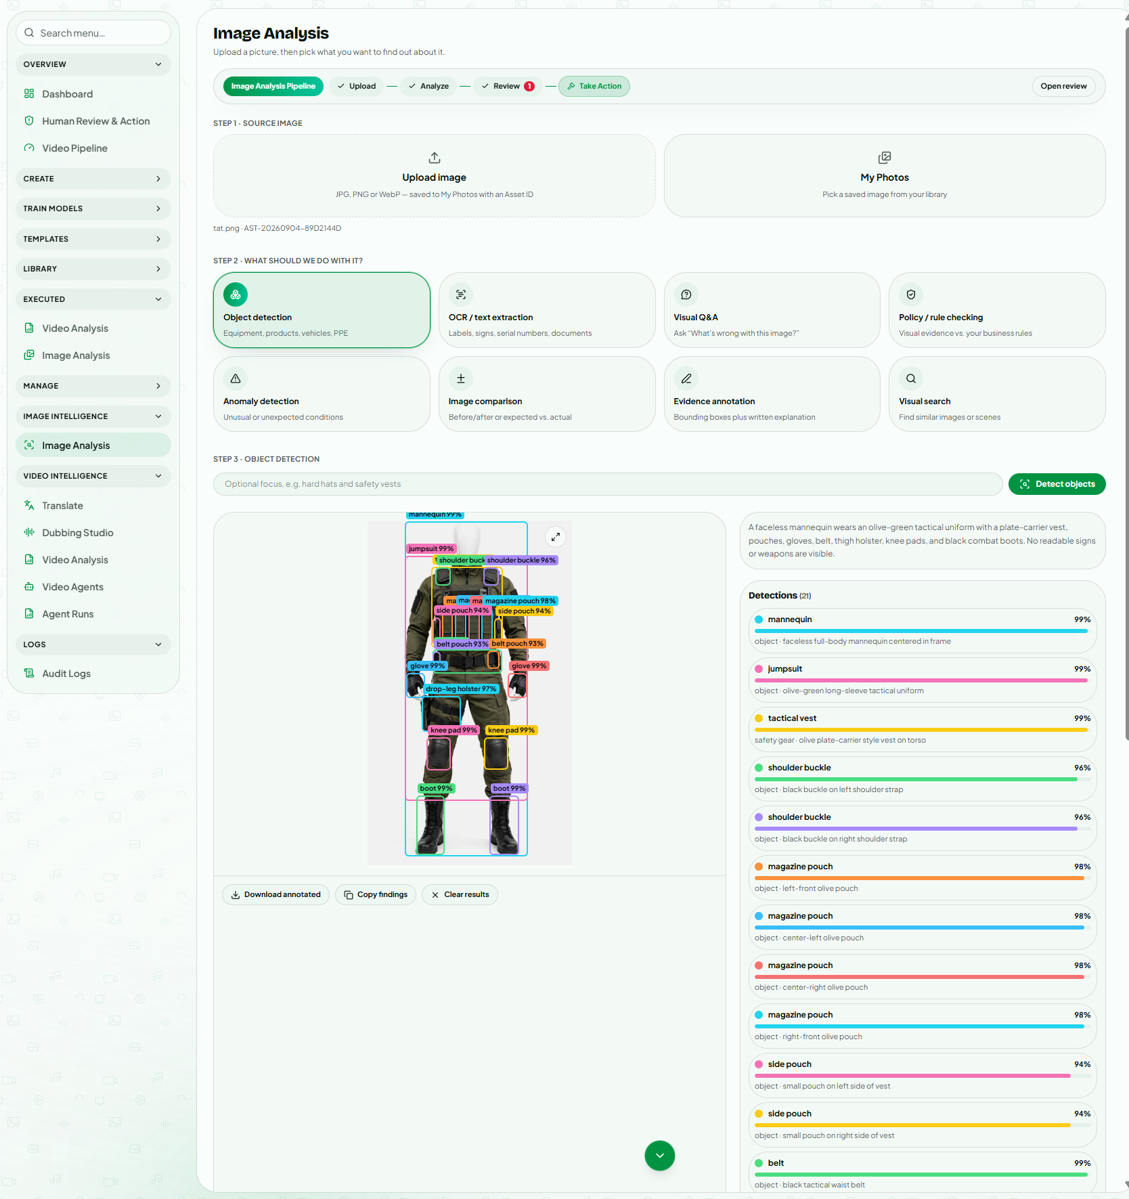Expand the TRAIN MODELS section
This screenshot has width=1129, height=1199.
click(x=93, y=209)
